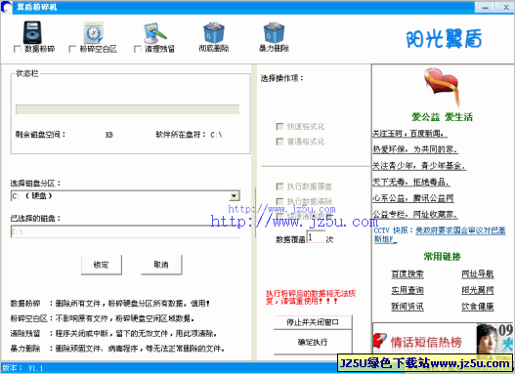Click the 剩余磁盘空间 label
This screenshot has width=515, height=374.
click(40, 135)
